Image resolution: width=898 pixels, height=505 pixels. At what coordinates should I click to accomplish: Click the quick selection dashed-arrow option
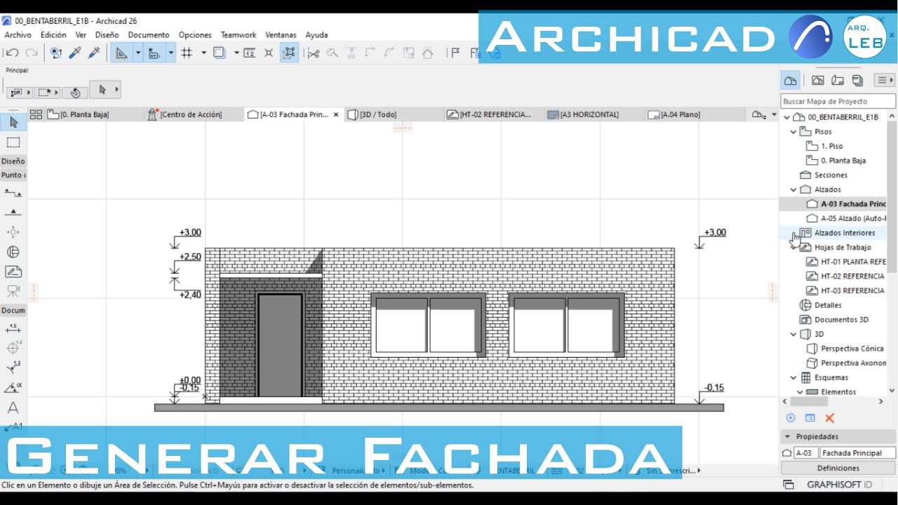point(20,92)
